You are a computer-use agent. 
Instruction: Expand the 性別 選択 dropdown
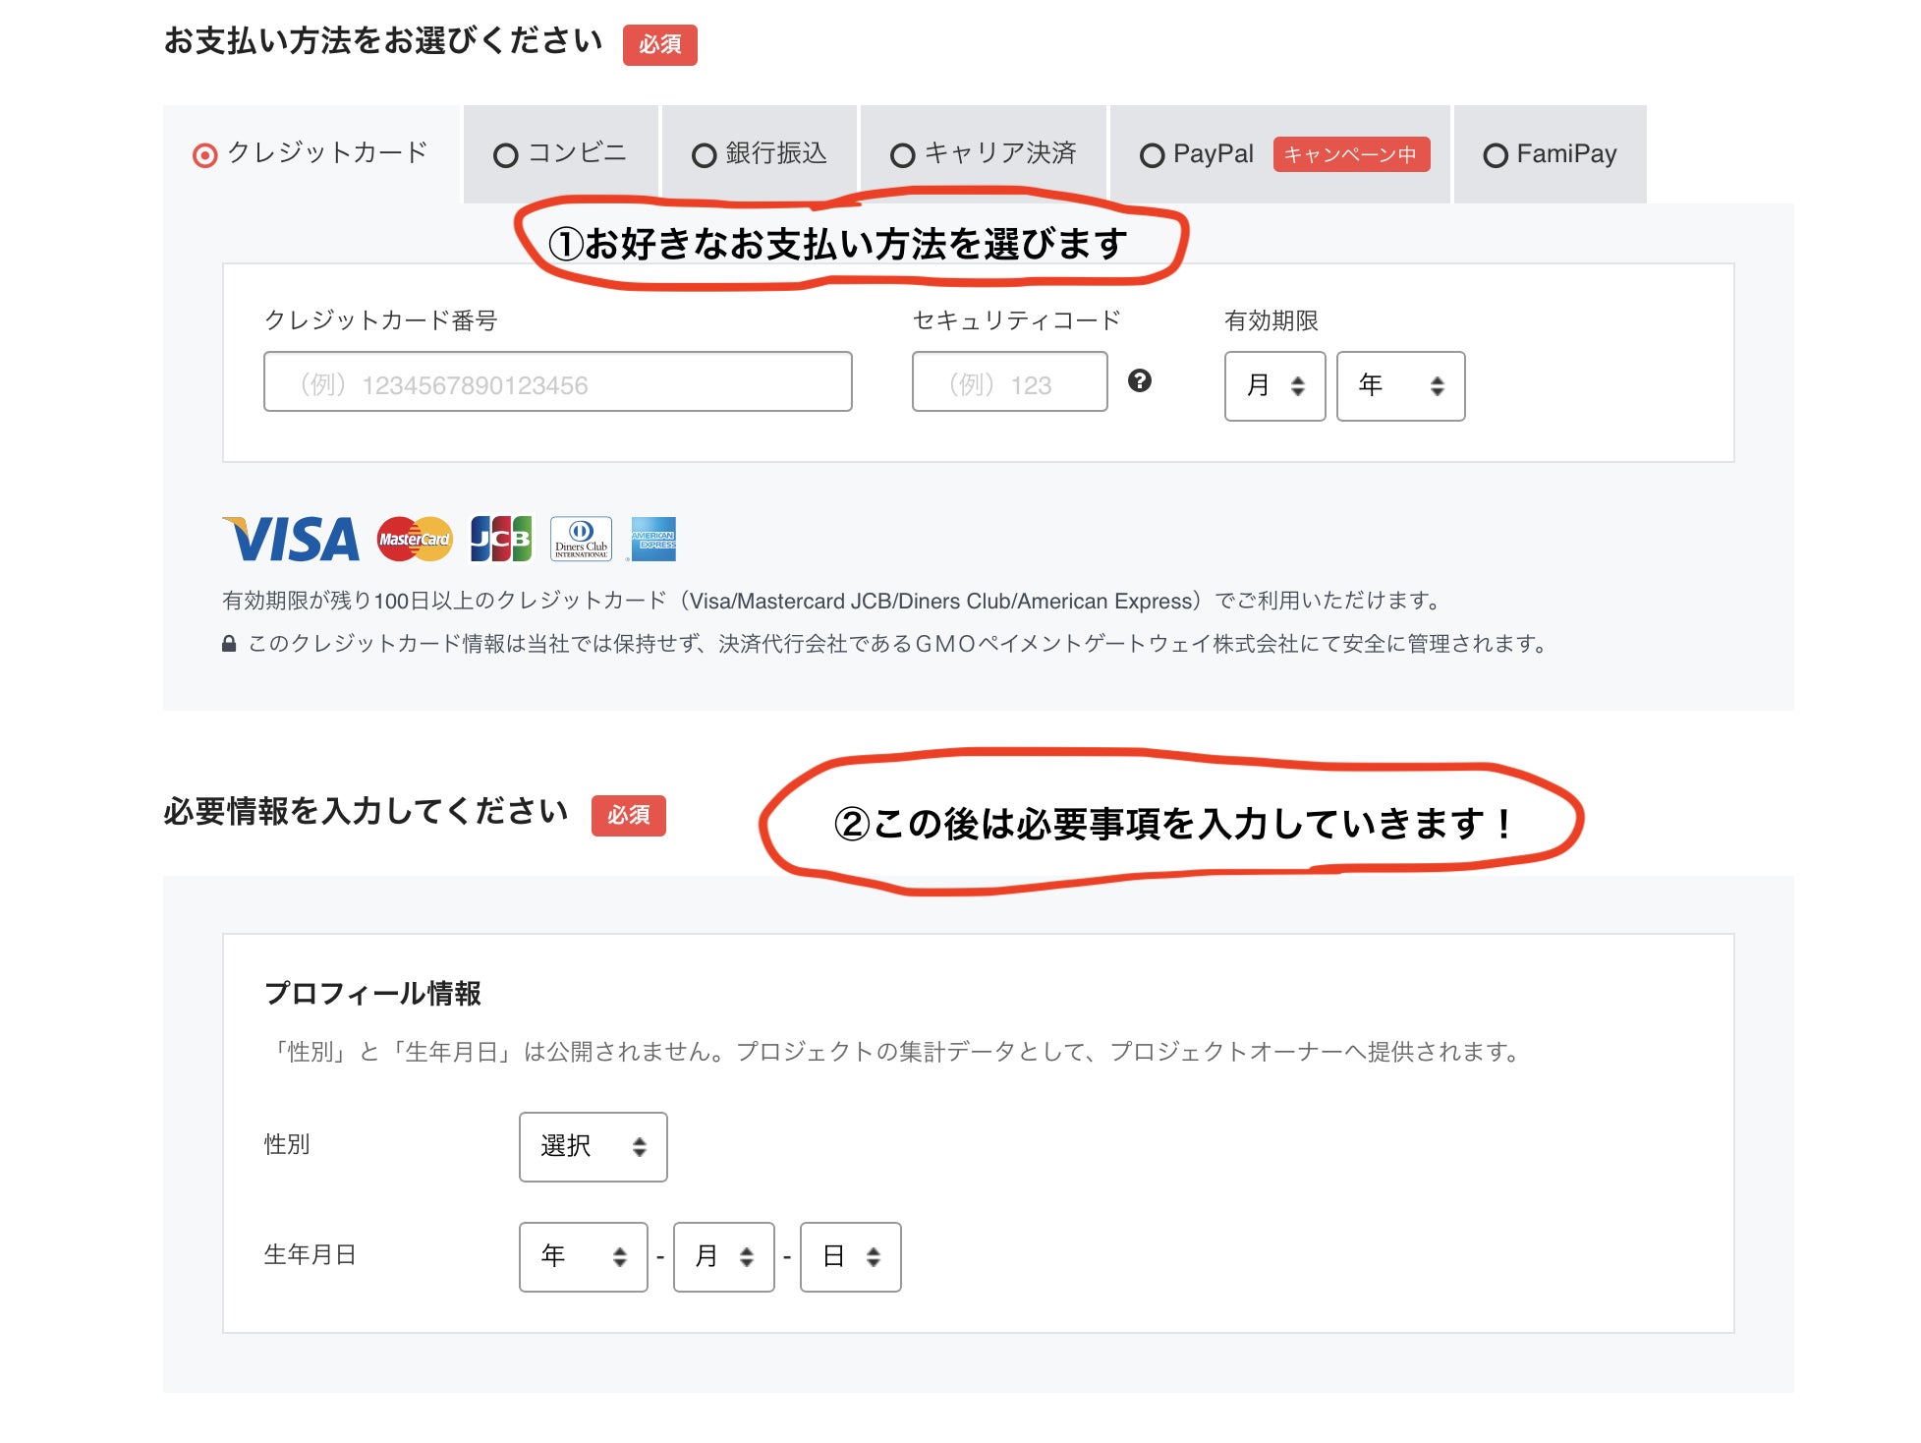tap(593, 1146)
